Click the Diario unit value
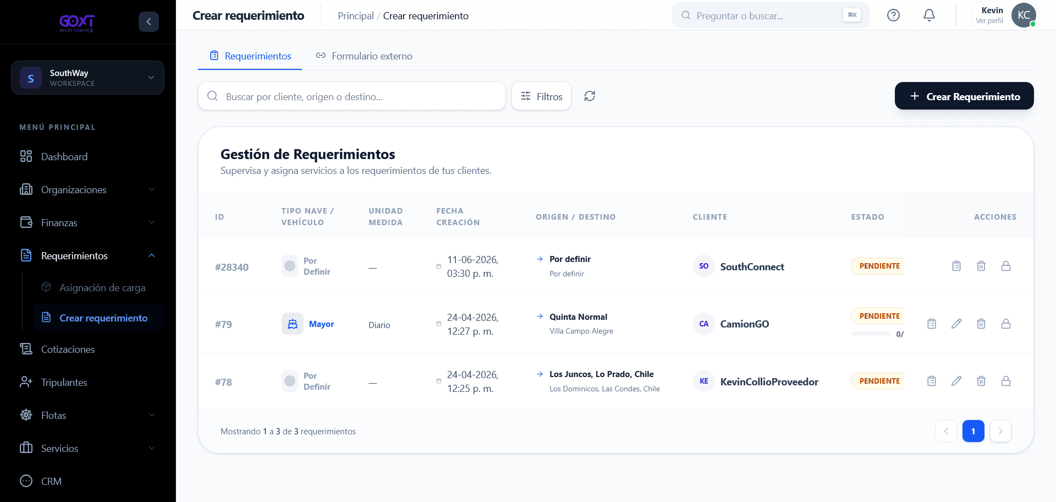The width and height of the screenshot is (1056, 502). tap(379, 325)
